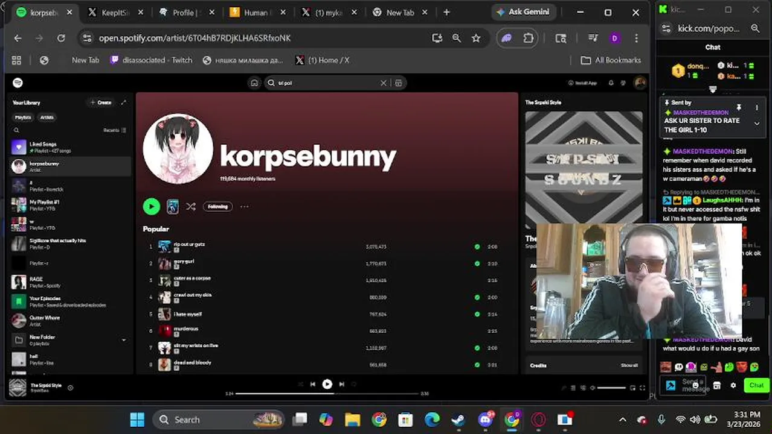This screenshot has height=434, width=772.
Task: Add current song to Liked Songs icon
Action: [x=70, y=388]
